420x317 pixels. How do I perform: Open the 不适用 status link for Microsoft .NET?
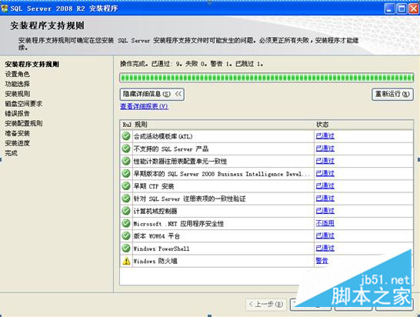point(325,223)
